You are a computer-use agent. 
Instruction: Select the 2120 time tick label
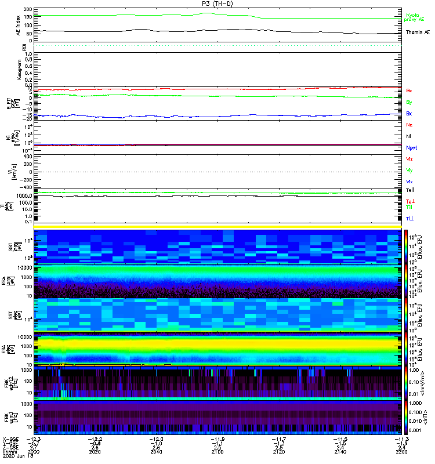tap(279, 452)
